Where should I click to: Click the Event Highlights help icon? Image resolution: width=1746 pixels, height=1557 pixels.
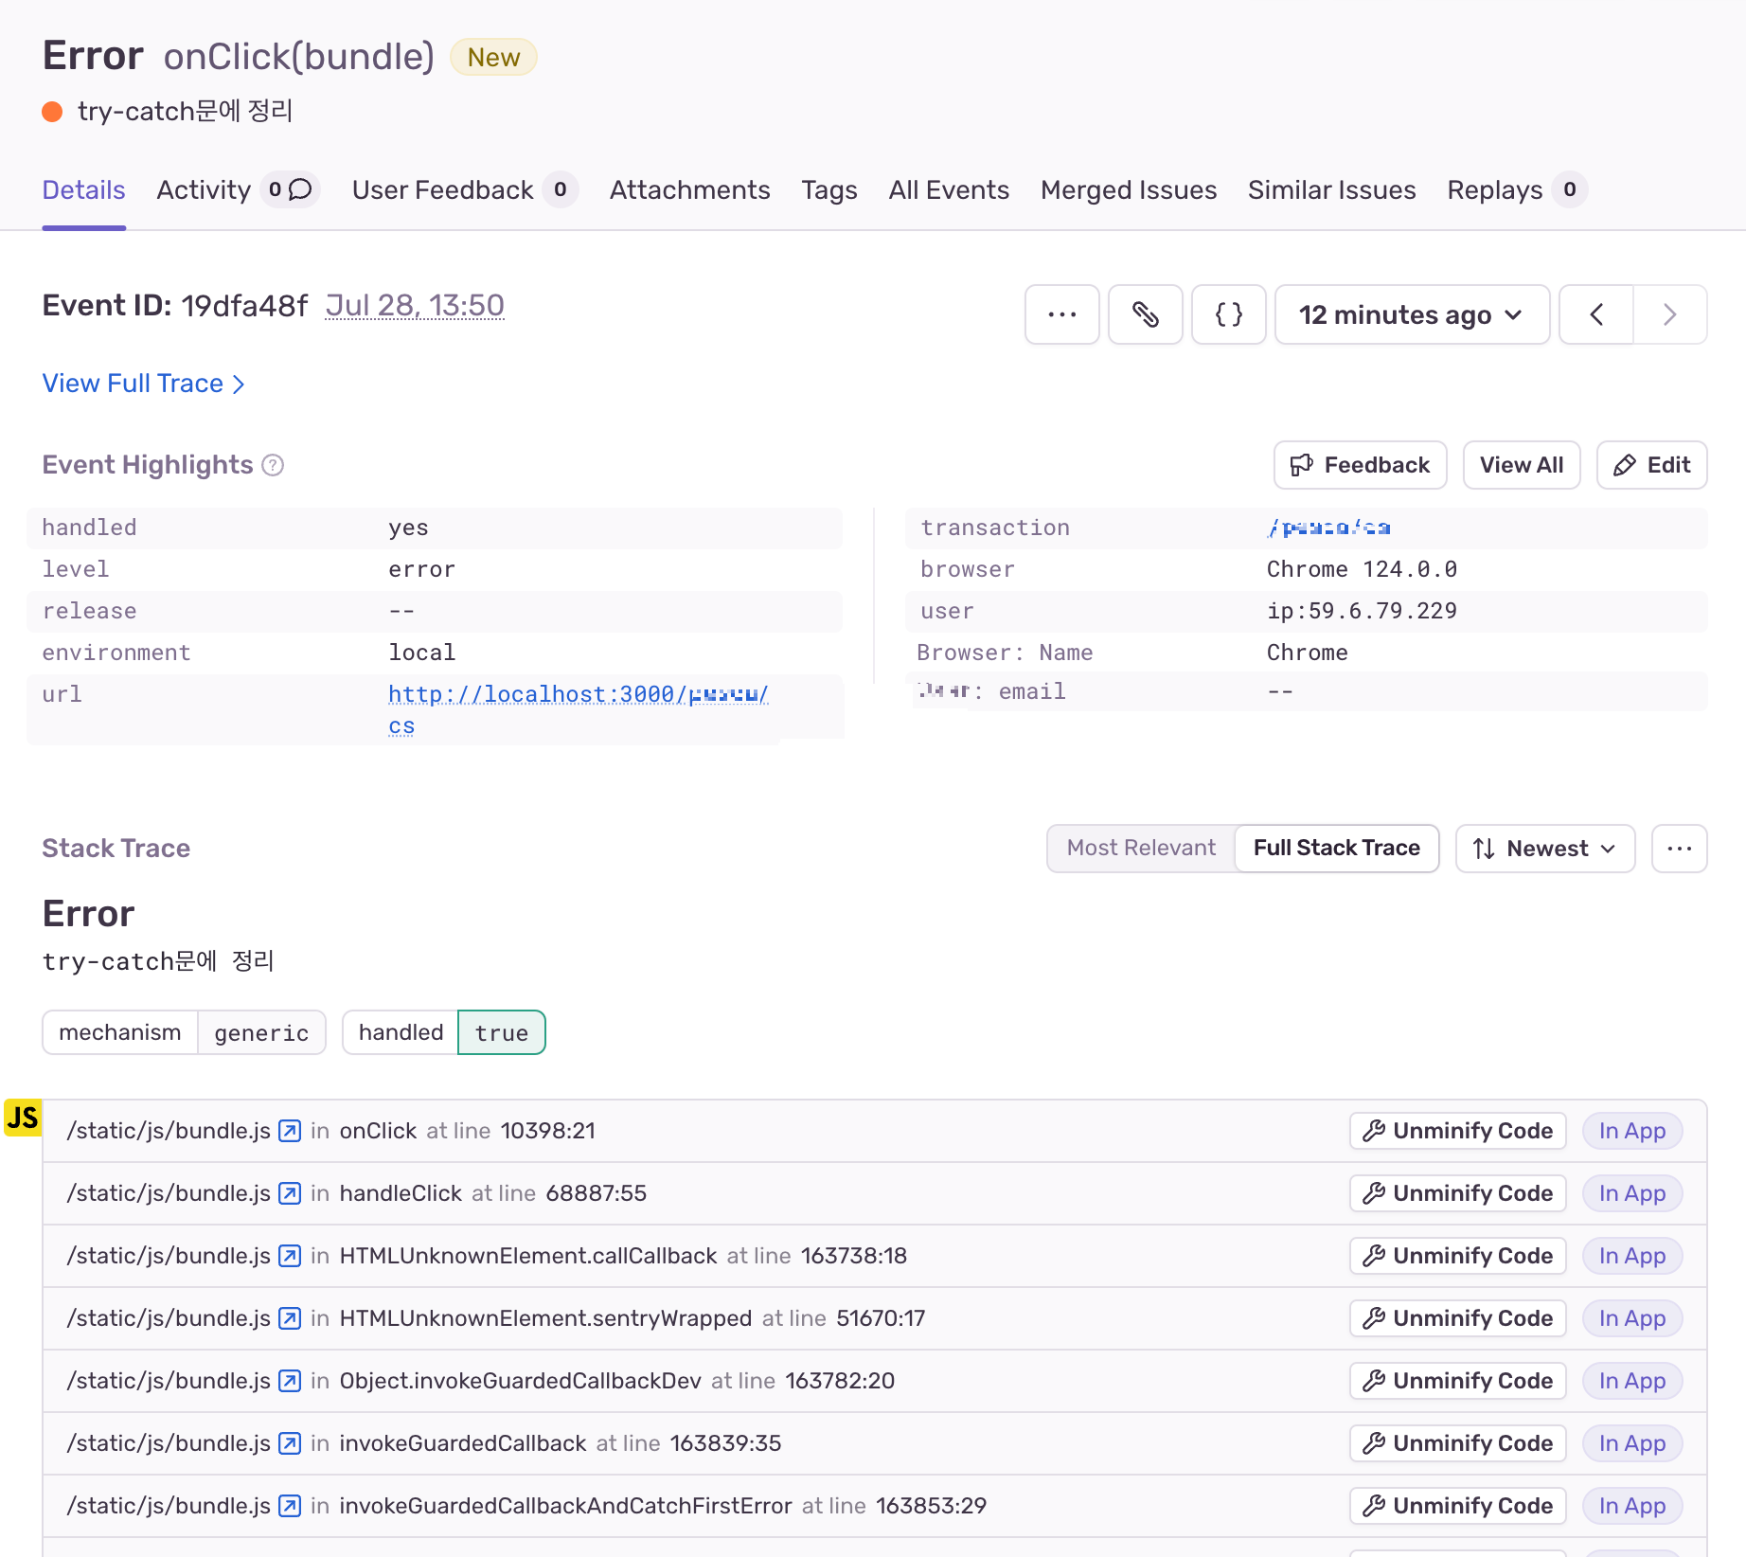(x=273, y=465)
